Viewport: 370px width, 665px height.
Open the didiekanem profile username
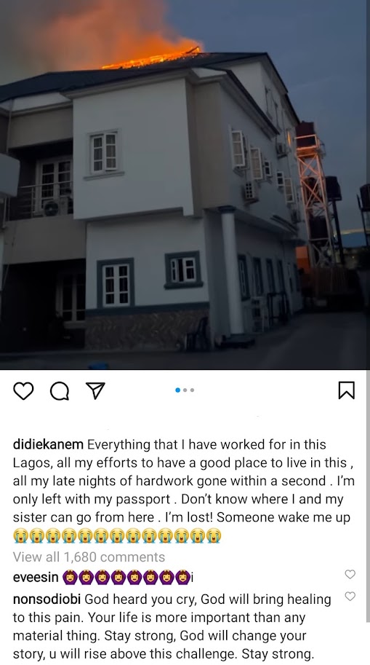(x=49, y=444)
